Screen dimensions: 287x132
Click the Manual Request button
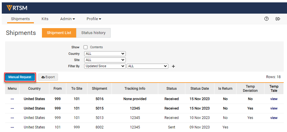pyautogui.click(x=20, y=77)
